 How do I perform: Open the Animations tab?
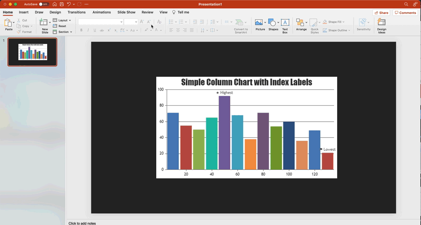tap(101, 12)
